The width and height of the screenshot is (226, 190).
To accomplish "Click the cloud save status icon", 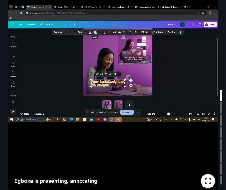I will 74,24.
